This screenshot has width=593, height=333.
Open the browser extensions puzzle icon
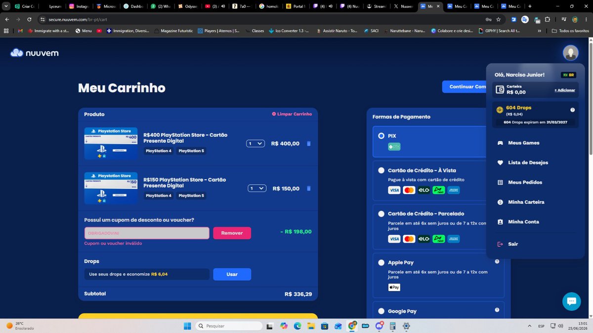click(547, 19)
